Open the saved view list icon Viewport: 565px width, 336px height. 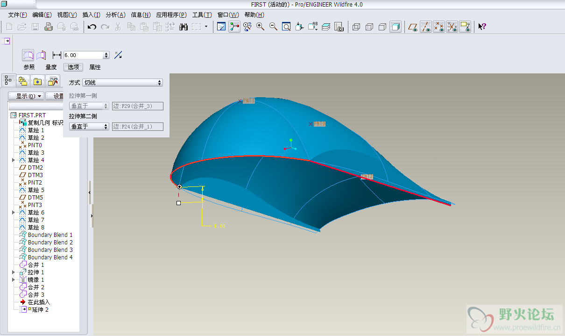click(313, 27)
